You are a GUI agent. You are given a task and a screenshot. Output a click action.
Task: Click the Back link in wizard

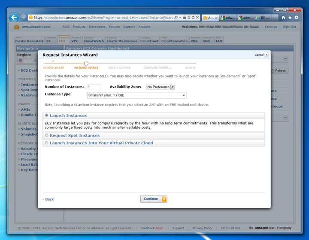(x=49, y=199)
